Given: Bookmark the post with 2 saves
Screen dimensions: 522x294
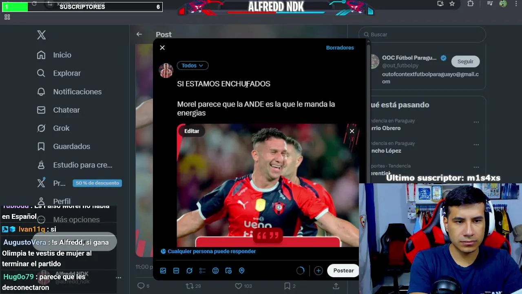Looking at the screenshot, I should click(287, 286).
